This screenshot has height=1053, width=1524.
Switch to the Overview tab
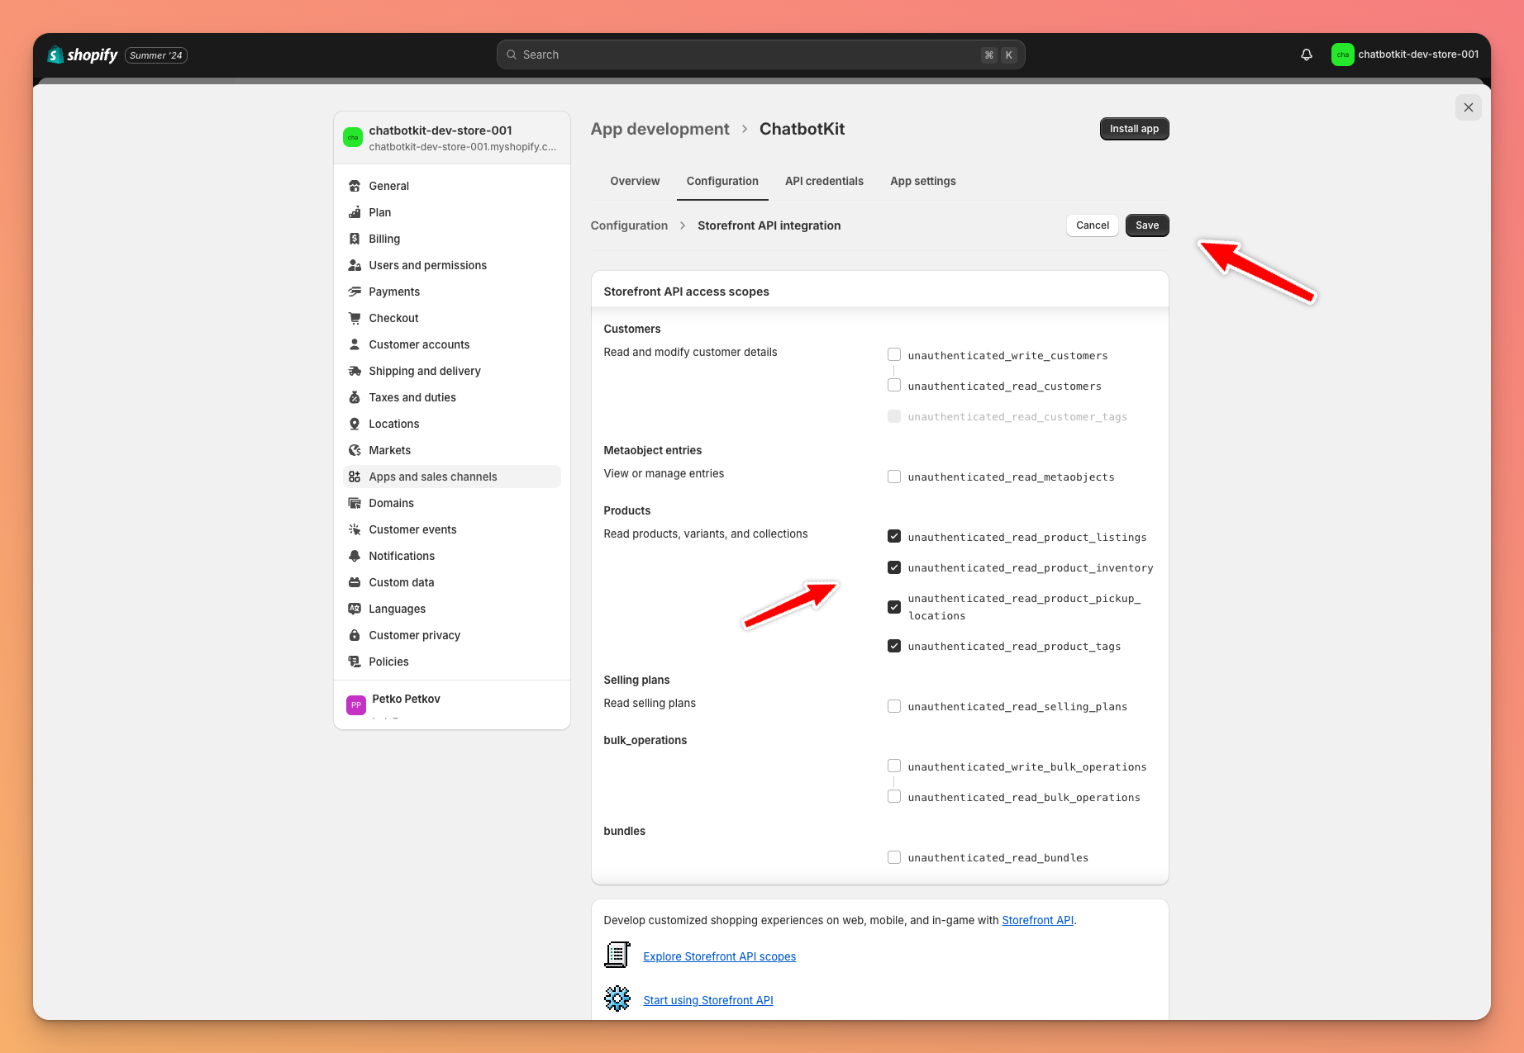pyautogui.click(x=635, y=181)
